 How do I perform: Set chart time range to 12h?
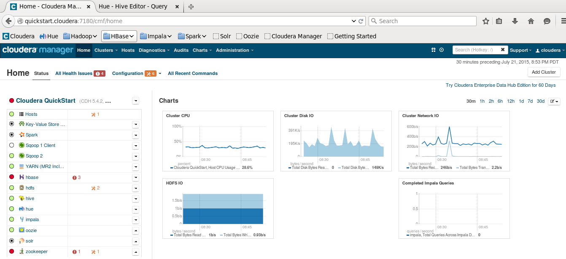(x=511, y=101)
